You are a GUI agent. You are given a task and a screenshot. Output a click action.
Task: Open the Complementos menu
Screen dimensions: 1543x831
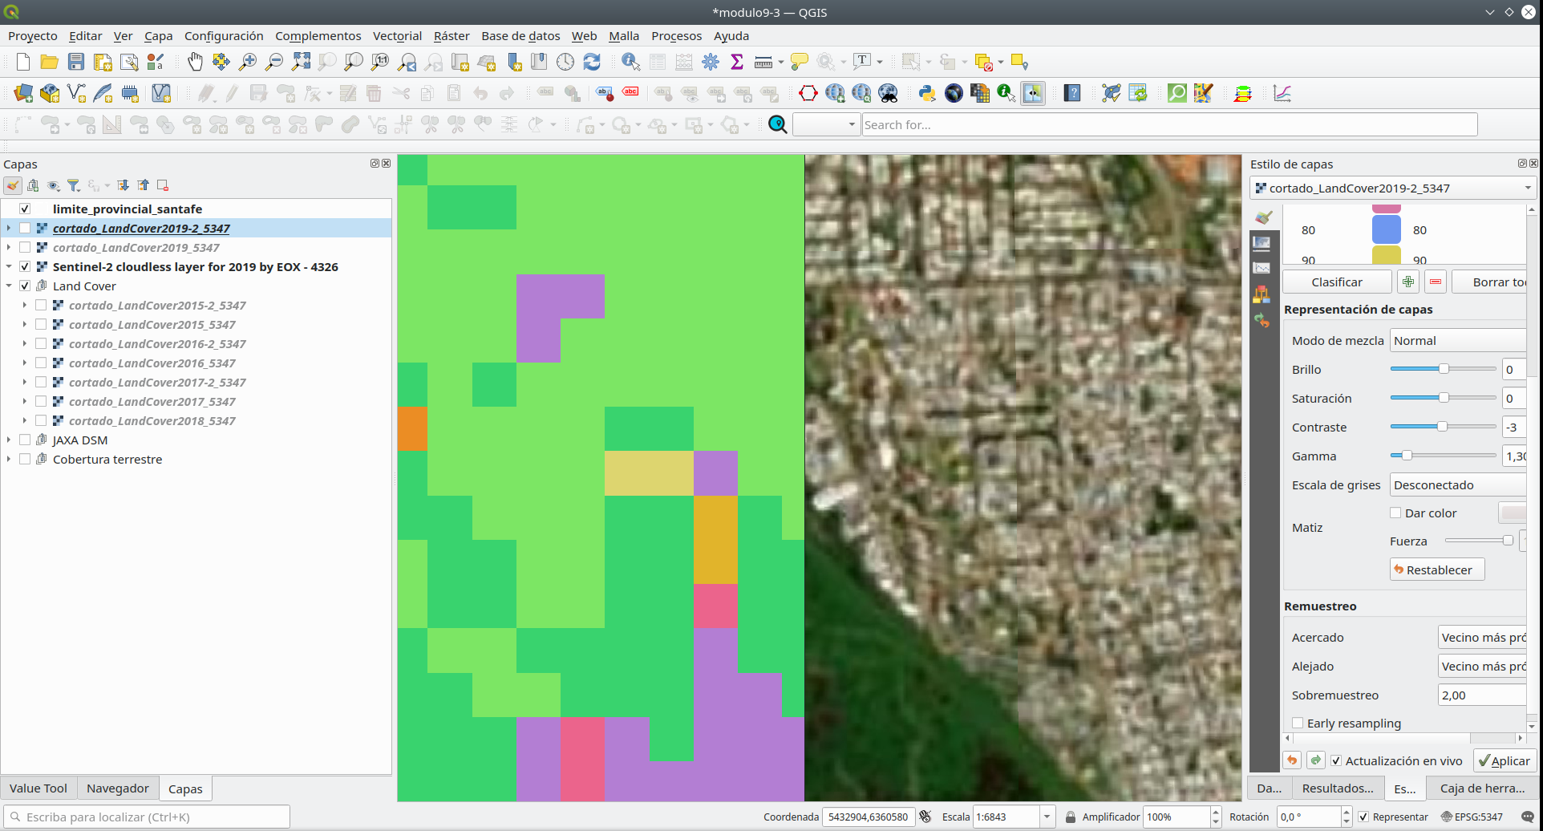(x=318, y=35)
